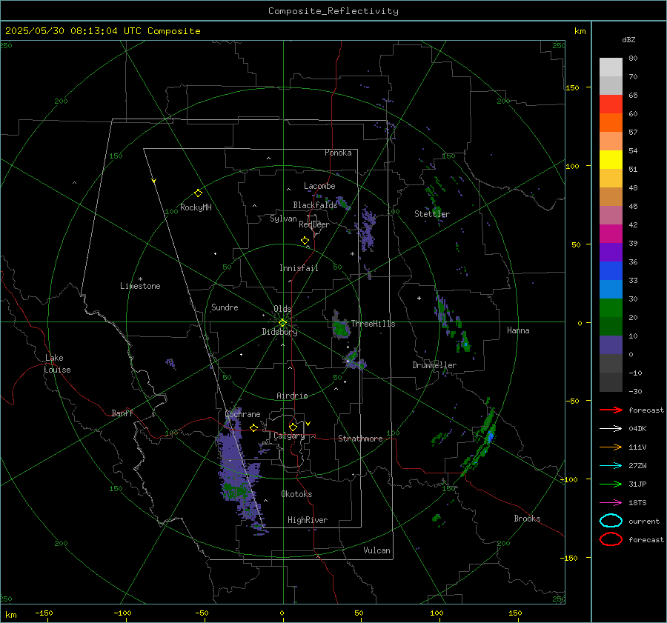Click the yellow diamond marker below RedDeer
The width and height of the screenshot is (667, 623).
coord(305,241)
